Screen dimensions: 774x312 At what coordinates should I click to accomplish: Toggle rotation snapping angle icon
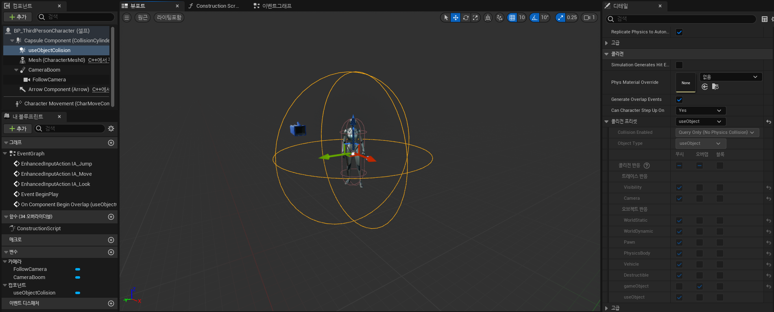pos(534,17)
